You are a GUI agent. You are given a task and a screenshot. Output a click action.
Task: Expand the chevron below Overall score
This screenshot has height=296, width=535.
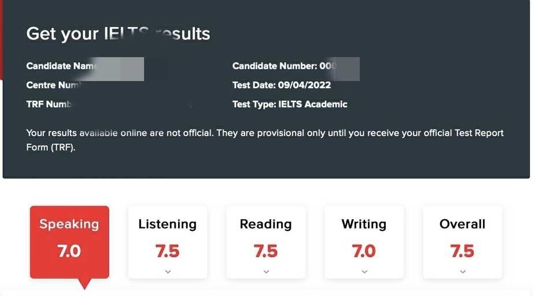pos(463,271)
